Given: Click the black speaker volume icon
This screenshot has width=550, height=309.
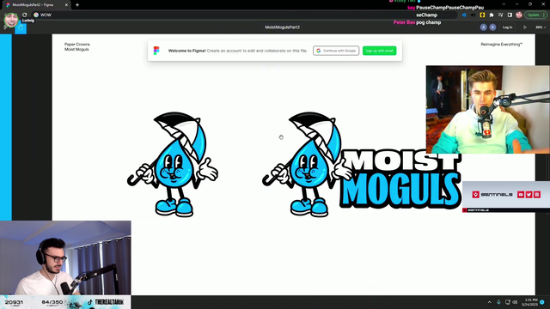Looking at the screenshot, I should coord(473,15).
